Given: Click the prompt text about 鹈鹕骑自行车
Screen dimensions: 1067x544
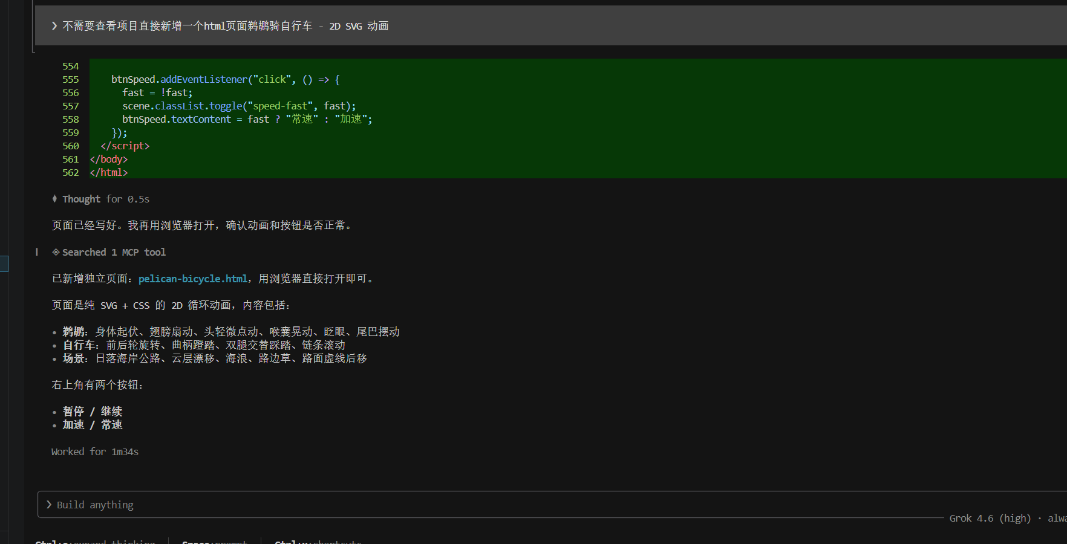Looking at the screenshot, I should point(226,26).
